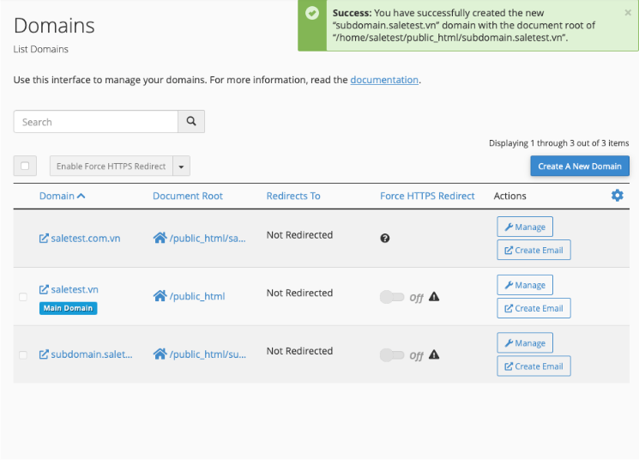Open /public_html/su... document root link
Viewport: 639px width, 460px height.
(x=208, y=354)
